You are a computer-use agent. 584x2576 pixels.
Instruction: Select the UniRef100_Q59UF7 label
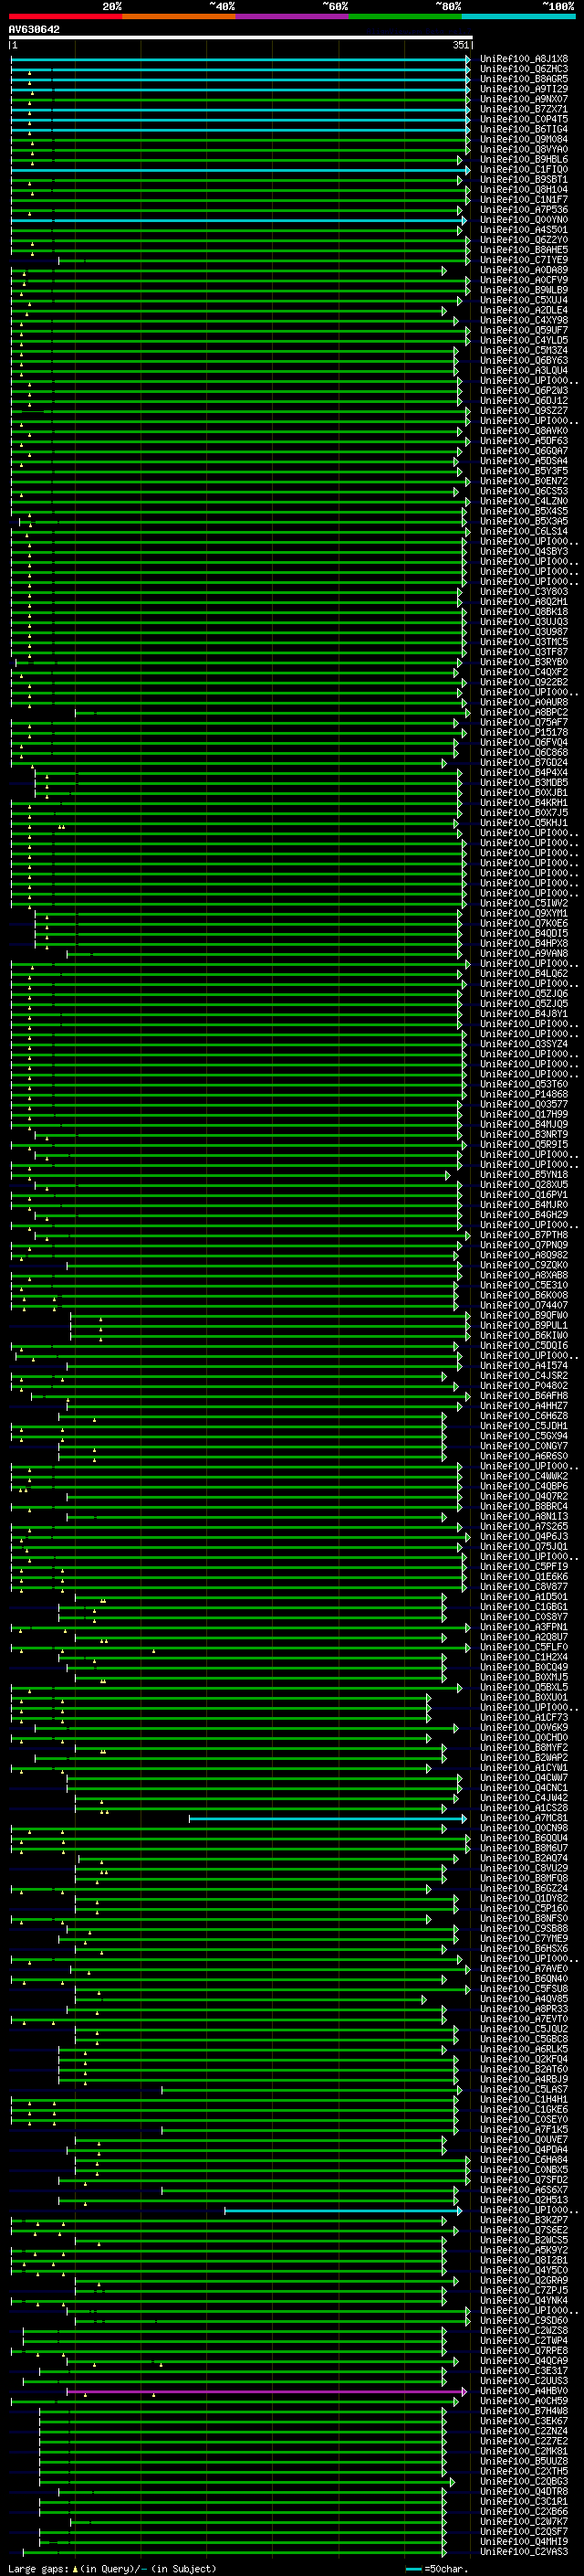(523, 330)
